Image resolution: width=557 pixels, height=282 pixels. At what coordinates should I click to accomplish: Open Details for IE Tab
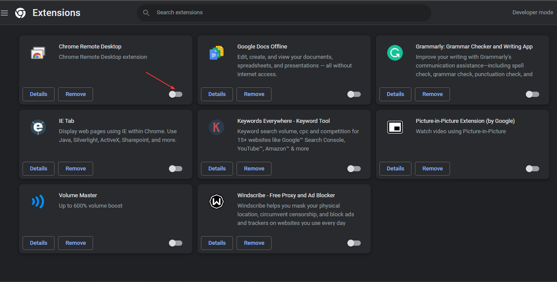pyautogui.click(x=39, y=169)
